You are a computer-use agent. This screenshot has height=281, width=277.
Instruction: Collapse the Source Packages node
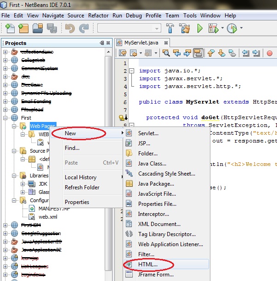tap(14, 151)
